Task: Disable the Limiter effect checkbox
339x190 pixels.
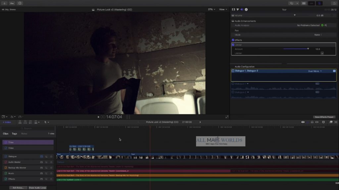Action: tap(233, 45)
